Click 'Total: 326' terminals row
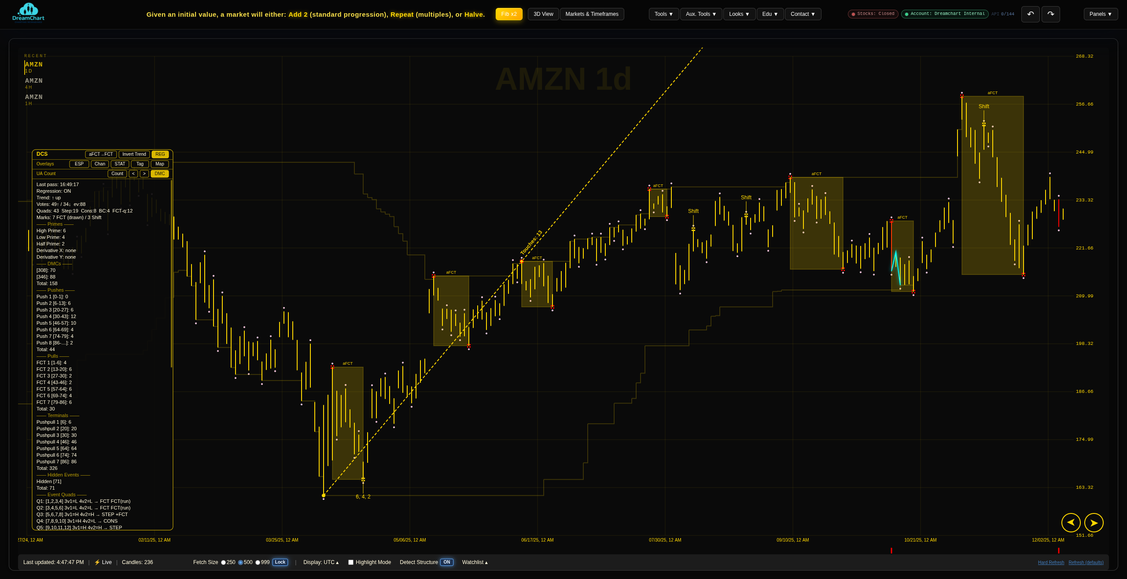 tap(47, 468)
